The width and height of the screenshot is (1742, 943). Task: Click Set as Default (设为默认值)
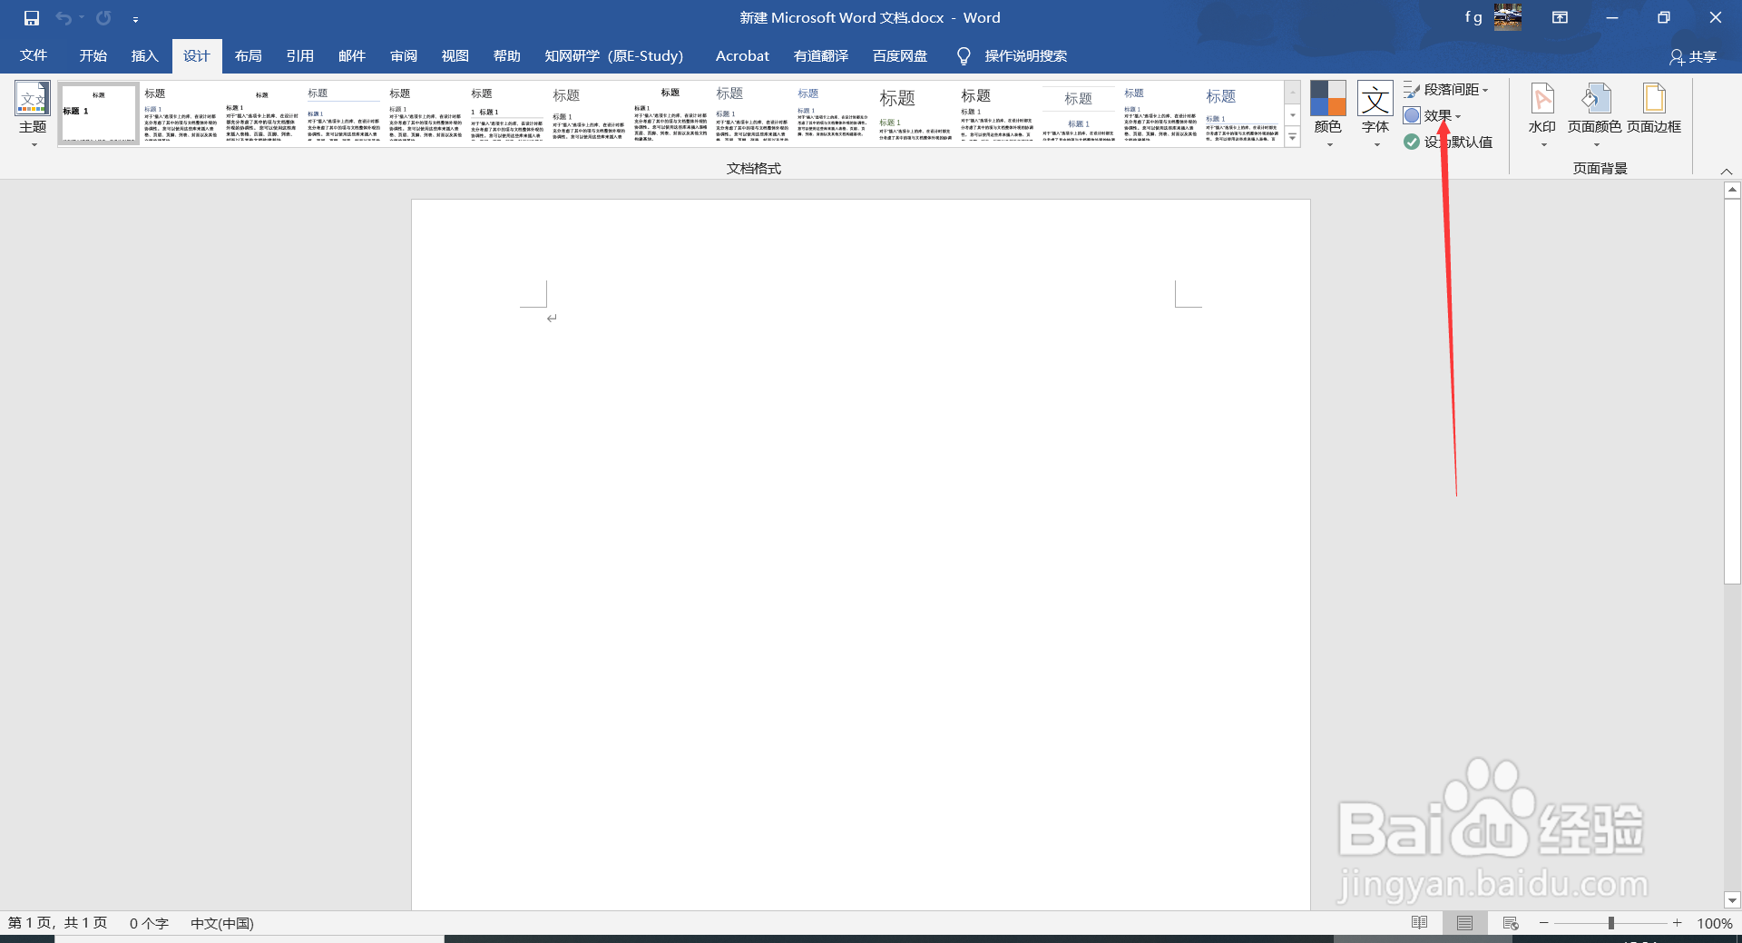tap(1448, 142)
